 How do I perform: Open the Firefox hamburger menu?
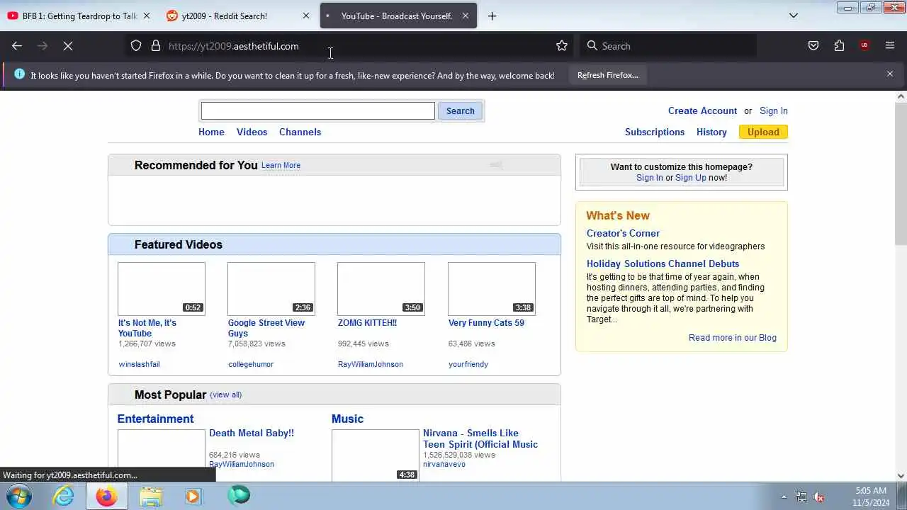(x=890, y=46)
